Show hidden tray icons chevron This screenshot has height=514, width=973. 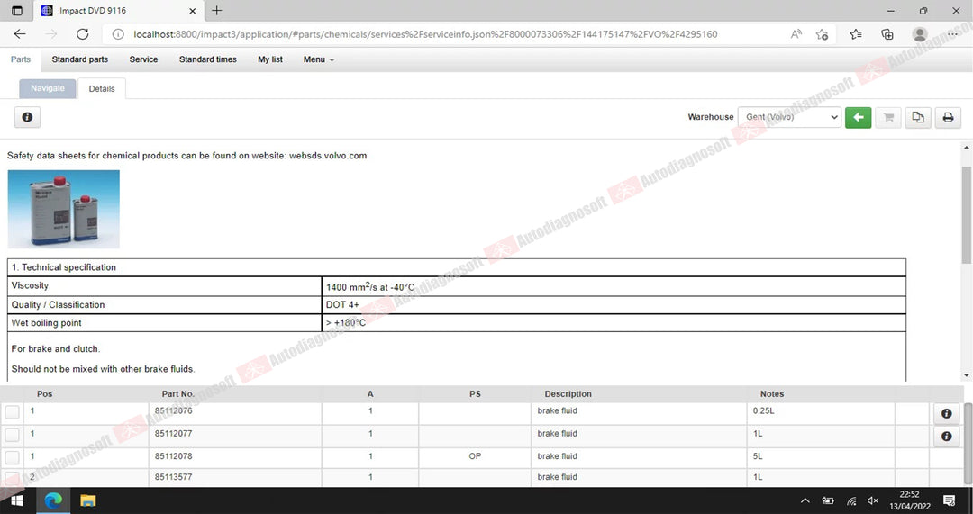(805, 500)
